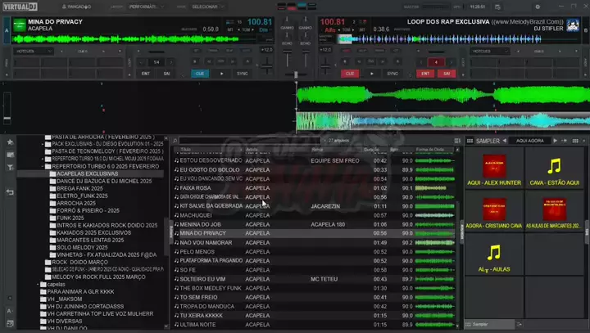590x333 pixels.
Task: Sort by Bpm column header
Action: point(401,150)
